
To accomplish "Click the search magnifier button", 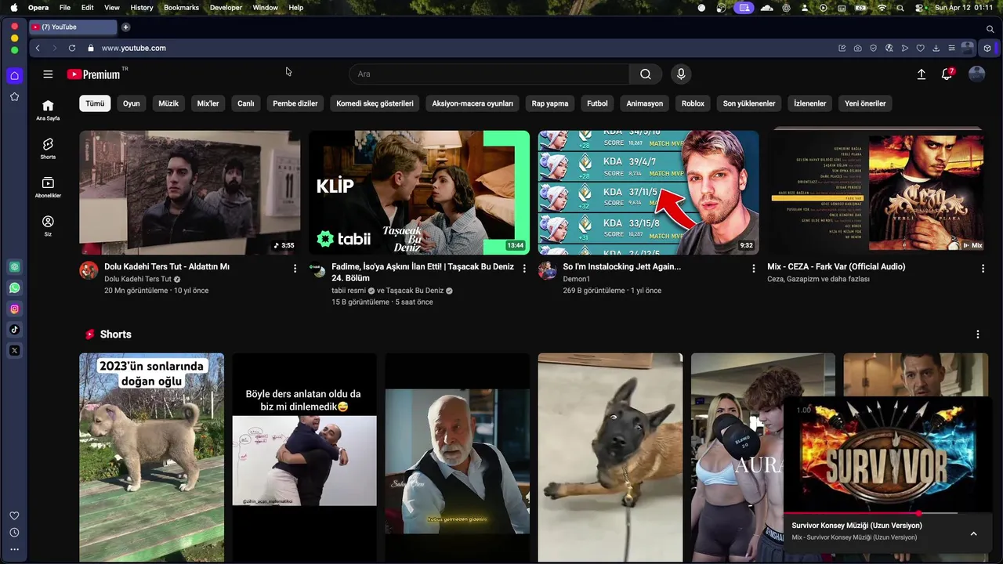I will click(646, 74).
